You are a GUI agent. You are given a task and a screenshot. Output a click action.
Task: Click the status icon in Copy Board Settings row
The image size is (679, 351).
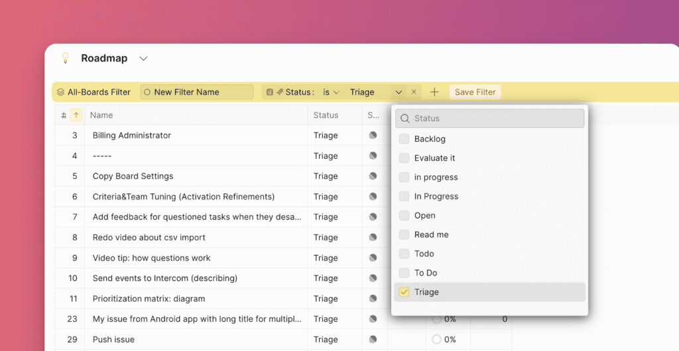[x=373, y=176]
